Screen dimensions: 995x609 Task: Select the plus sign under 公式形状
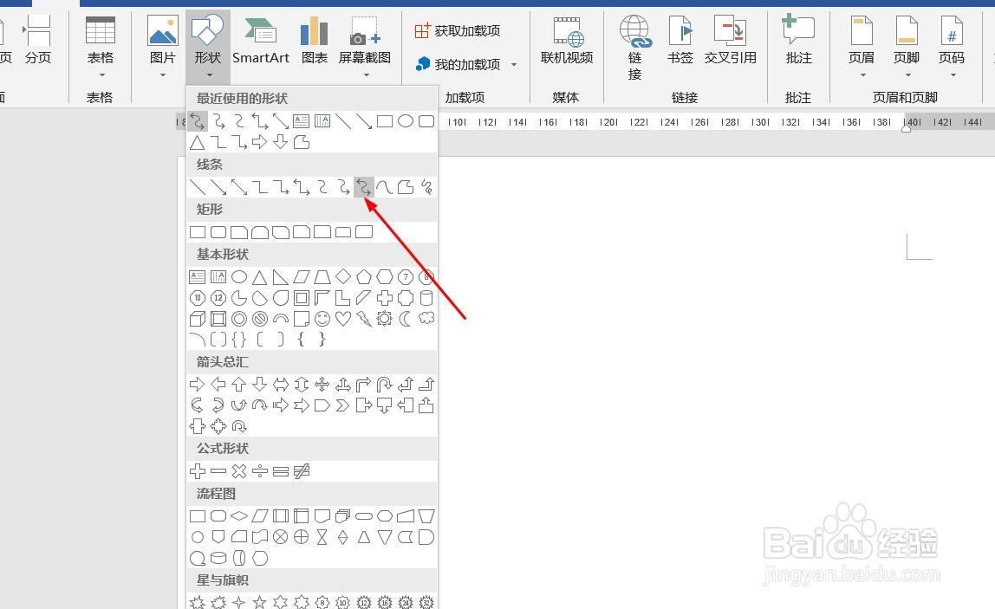pos(198,471)
